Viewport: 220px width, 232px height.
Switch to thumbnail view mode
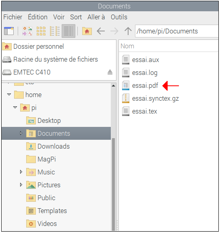coord(27,31)
